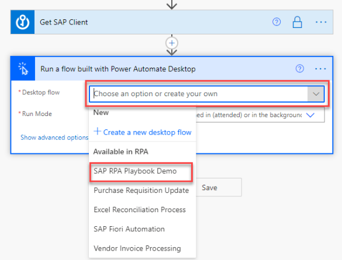The image size is (342, 260).
Task: Collapse the Desktop flow dropdown chevron
Action: (316, 94)
